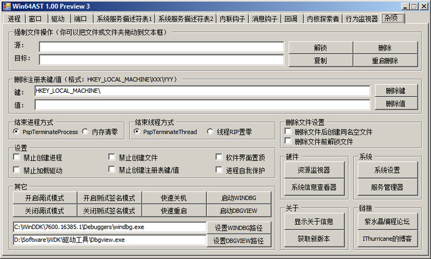Screen dimensions: 431x259
Task: Focus the registry 键 input with HKEY_LOCAL_MACHINE
Action: click(x=202, y=91)
